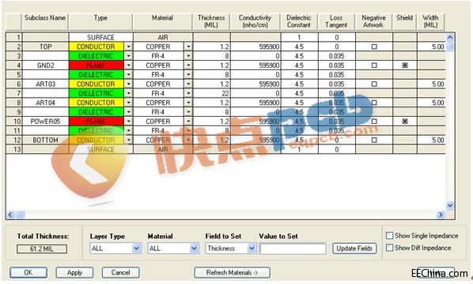Expand the Field to Set dropdown
The height and width of the screenshot is (284, 473).
[252, 248]
